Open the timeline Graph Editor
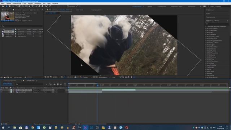231x130 pixels. (65, 84)
